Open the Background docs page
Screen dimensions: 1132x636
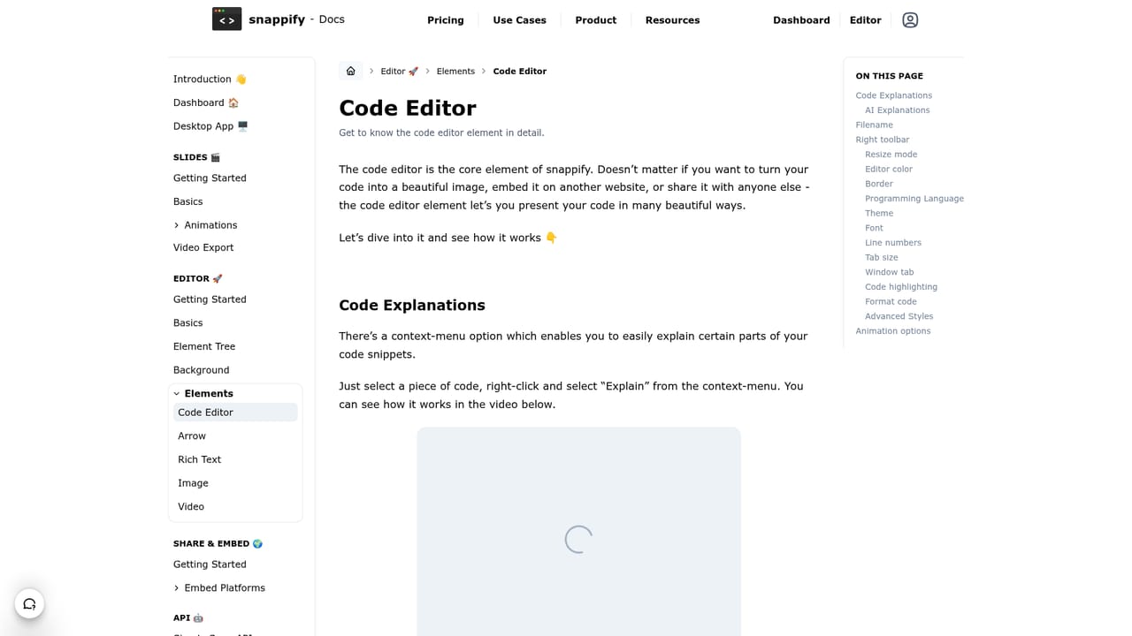click(201, 370)
